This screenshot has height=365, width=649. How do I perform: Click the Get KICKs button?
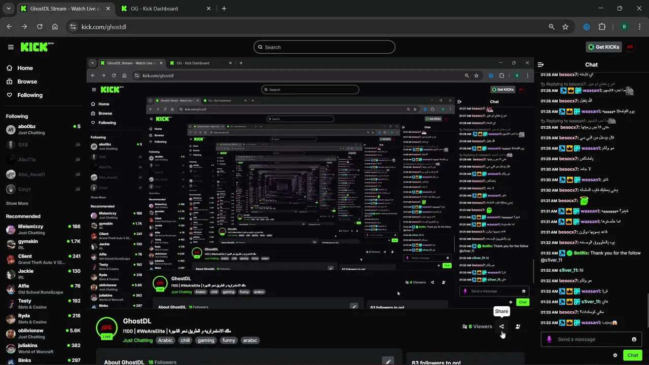603,47
